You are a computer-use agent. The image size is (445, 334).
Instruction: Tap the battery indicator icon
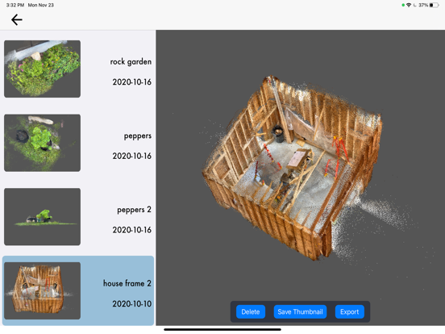(x=434, y=5)
